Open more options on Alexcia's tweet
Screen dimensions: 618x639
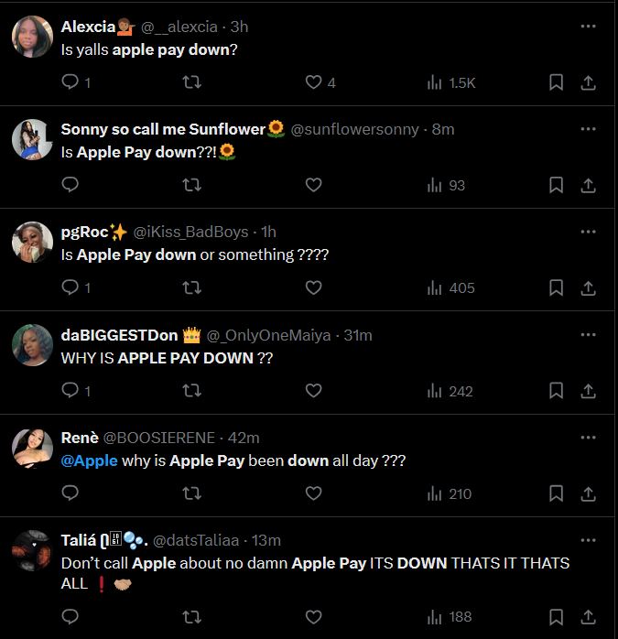(x=589, y=27)
